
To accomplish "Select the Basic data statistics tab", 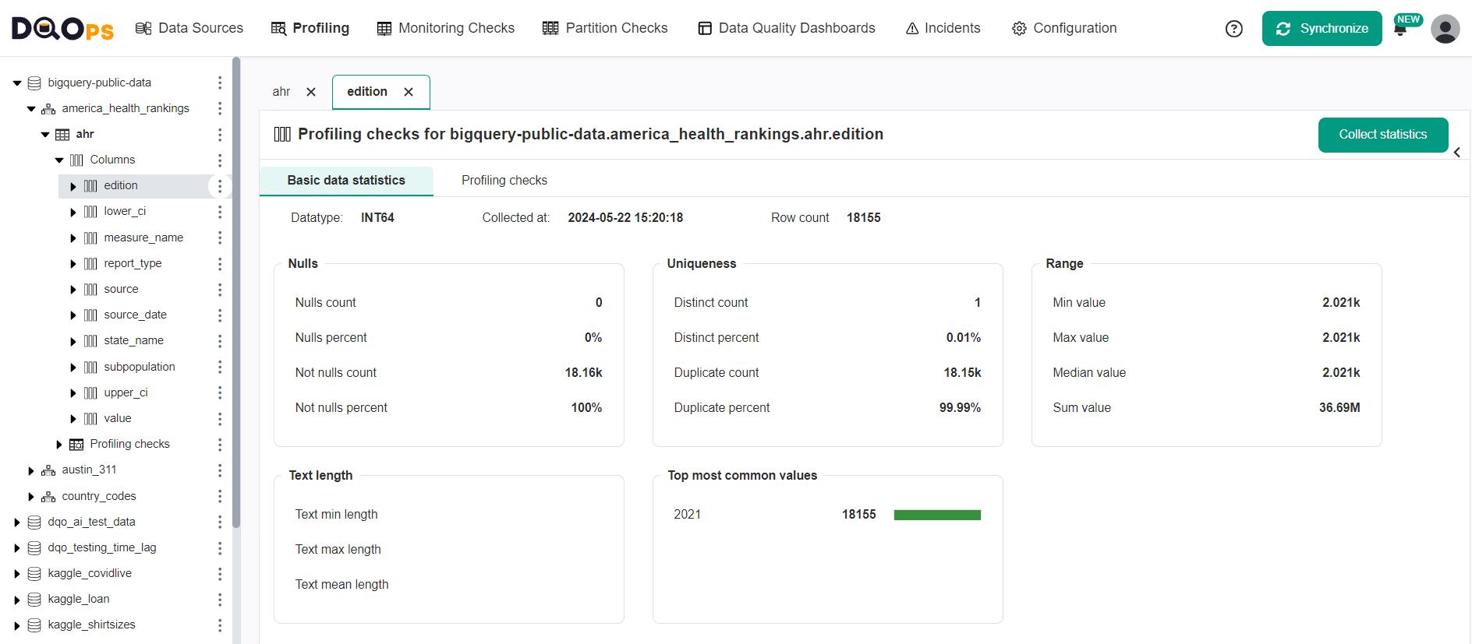I will pos(346,180).
